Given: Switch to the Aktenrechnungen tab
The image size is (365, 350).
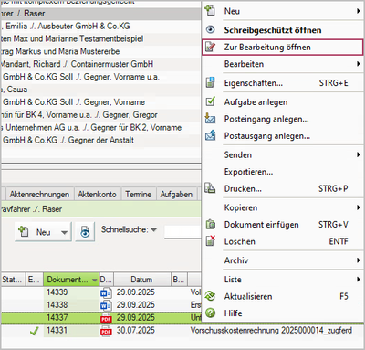Looking at the screenshot, I should point(39,194).
